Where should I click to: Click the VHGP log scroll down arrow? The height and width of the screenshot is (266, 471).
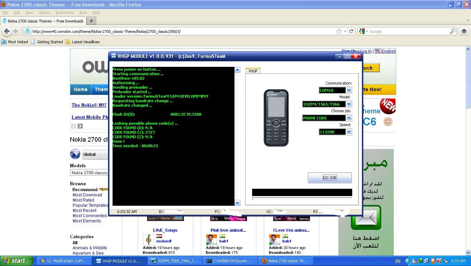(x=237, y=203)
